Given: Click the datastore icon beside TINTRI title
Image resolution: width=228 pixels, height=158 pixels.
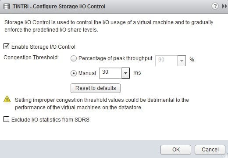Looking at the screenshot, I should (x=7, y=7).
